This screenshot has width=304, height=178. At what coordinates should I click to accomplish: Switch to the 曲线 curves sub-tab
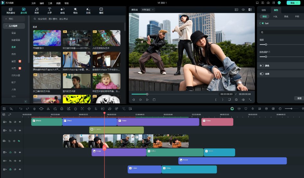pos(286,17)
